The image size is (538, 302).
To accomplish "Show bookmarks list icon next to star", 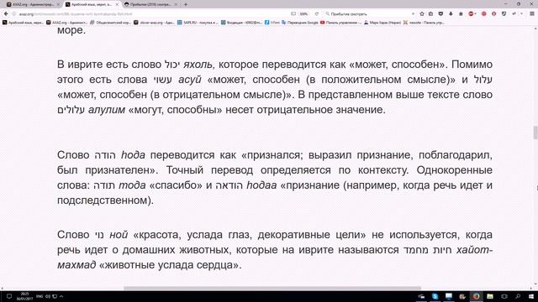I will click(x=431, y=13).
